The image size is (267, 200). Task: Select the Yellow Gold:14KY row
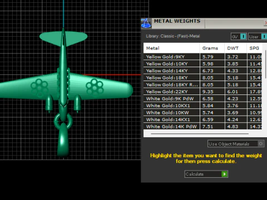click(202, 71)
